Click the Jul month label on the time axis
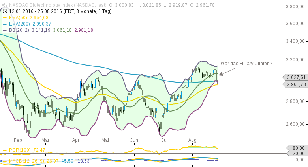308x167 pixels. 164,140
